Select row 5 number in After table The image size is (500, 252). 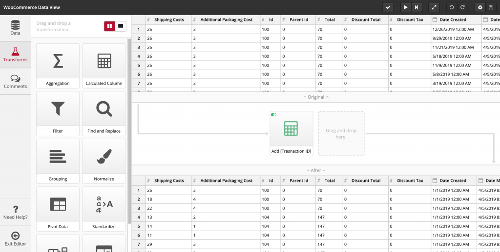(x=139, y=226)
